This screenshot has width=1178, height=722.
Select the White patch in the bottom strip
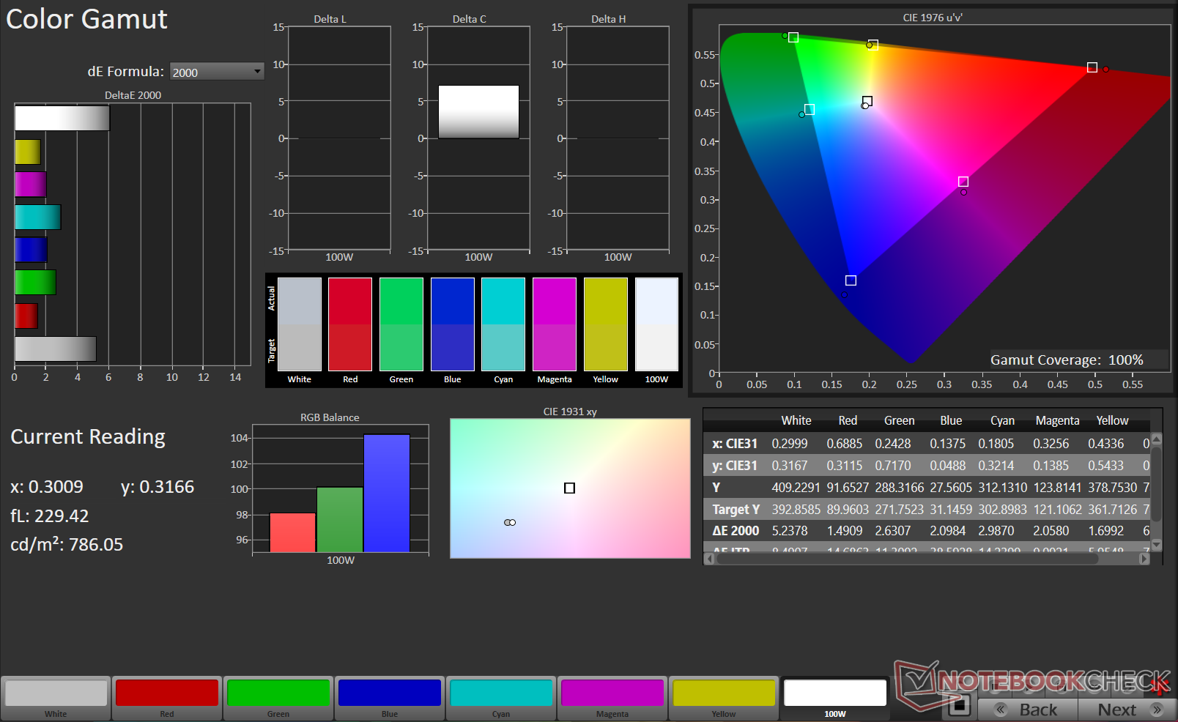(x=56, y=693)
